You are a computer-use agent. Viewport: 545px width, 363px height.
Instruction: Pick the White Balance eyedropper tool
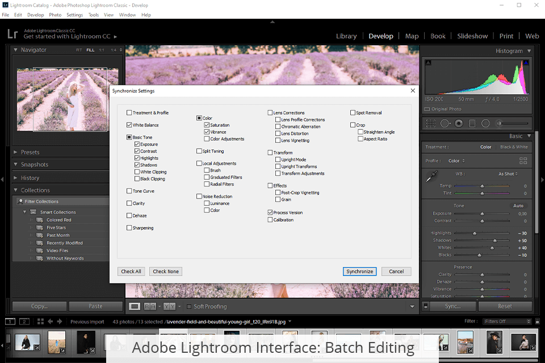coord(432,176)
